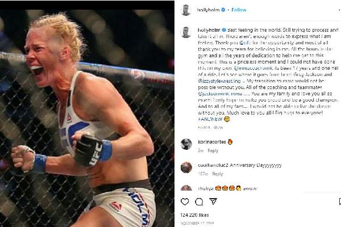Image resolution: width=341 pixels, height=227 pixels.
Task: Open korinacortes profile avatar
Action: pyautogui.click(x=186, y=144)
